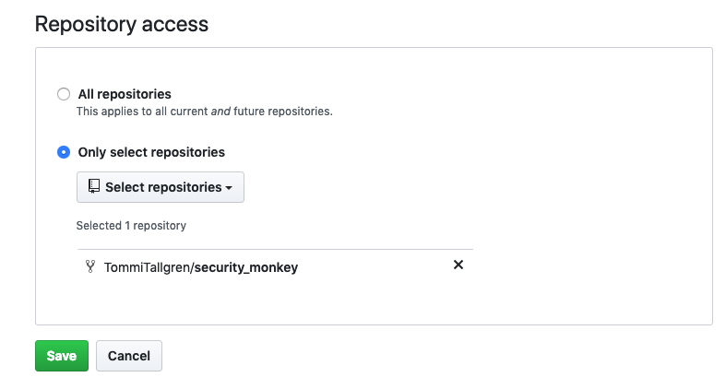Click the TommiTallgren/security_monkey repository row
The height and width of the screenshot is (389, 726).
pos(275,267)
